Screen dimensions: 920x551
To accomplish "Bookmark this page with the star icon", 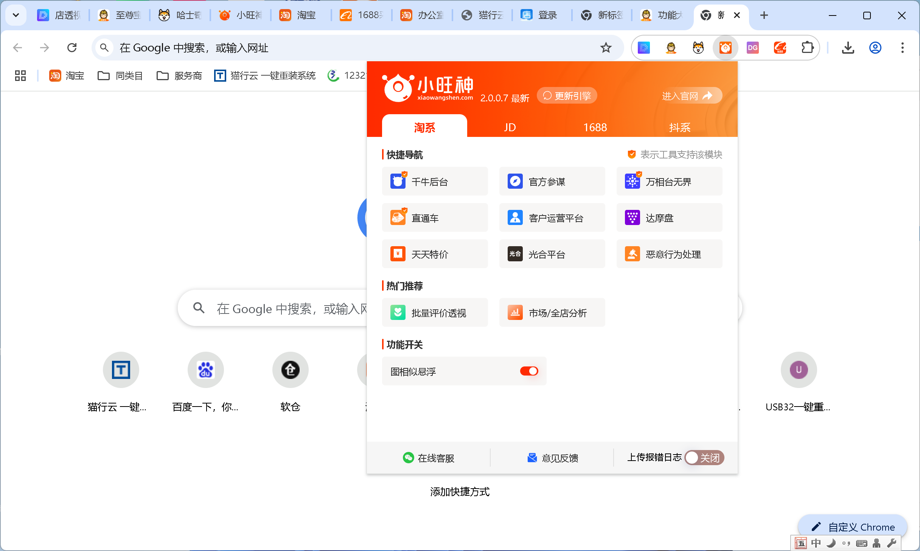I will coord(606,48).
